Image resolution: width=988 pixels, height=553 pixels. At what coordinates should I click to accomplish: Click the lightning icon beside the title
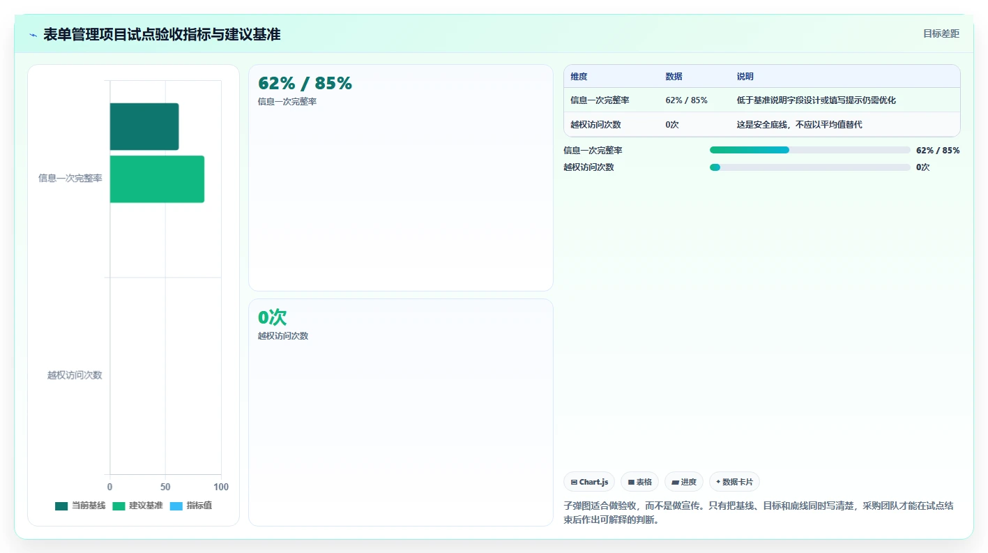click(x=33, y=34)
